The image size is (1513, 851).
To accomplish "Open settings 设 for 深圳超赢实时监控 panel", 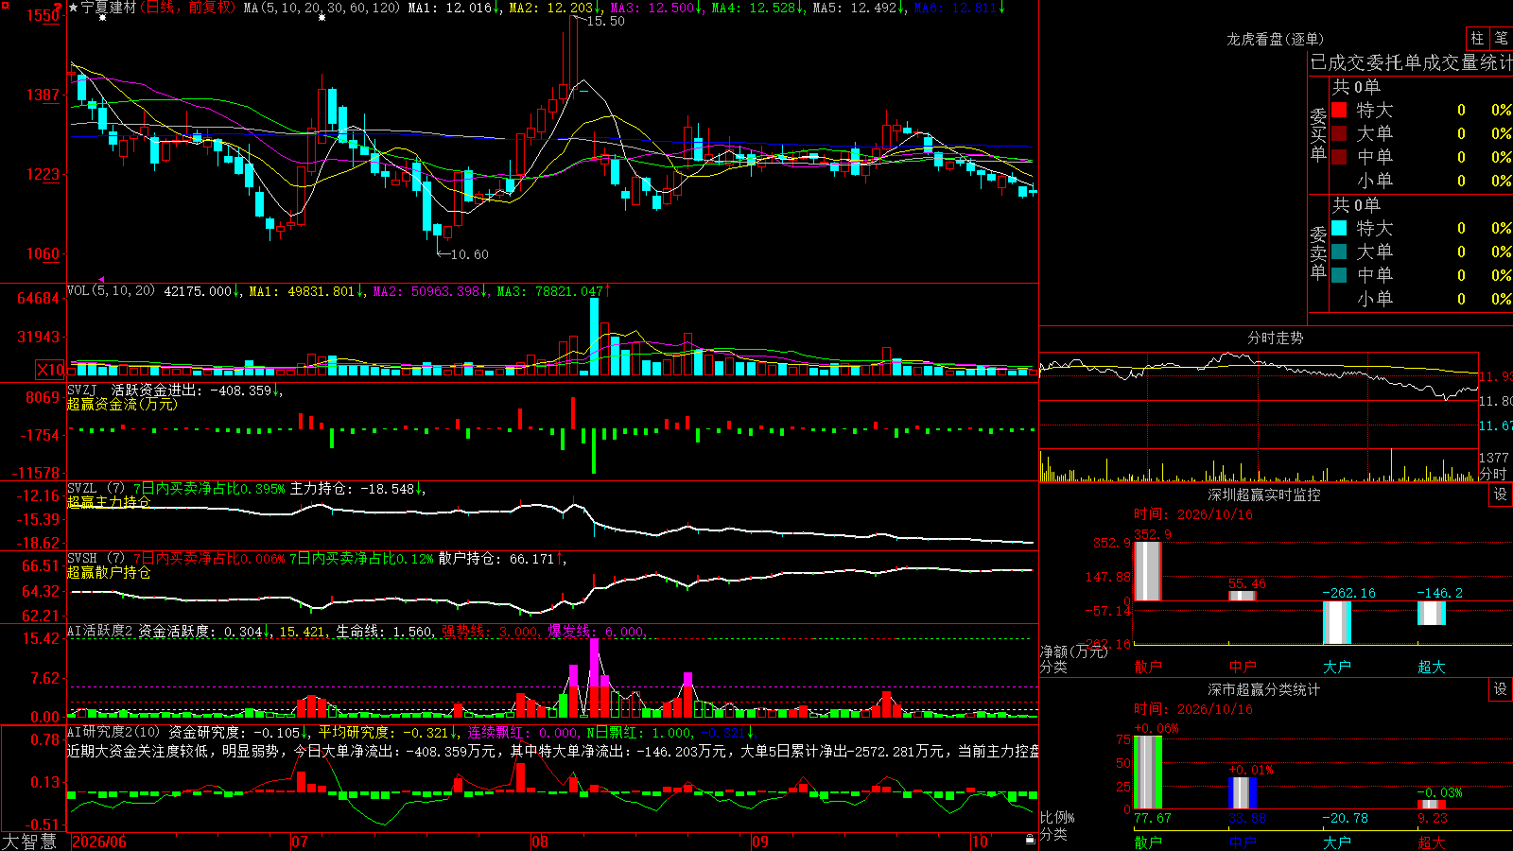I will click(x=1501, y=495).
